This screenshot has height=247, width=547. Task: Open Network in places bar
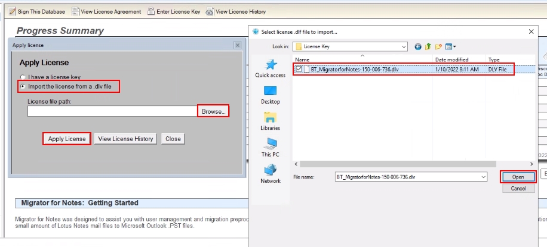(271, 174)
